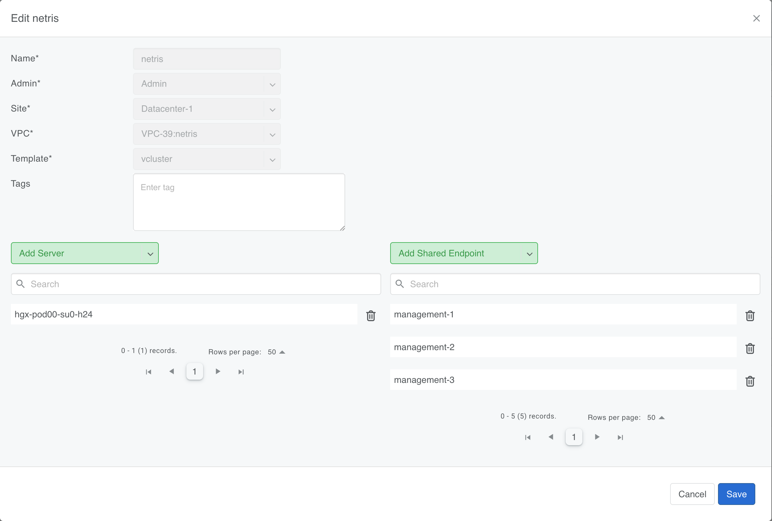Go to first page of the endpoint list
772x521 pixels.
tap(527, 437)
